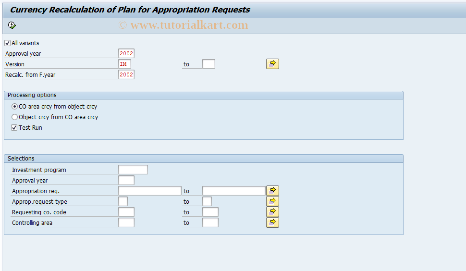Open multiple selection for Controlling area
The height and width of the screenshot is (271, 466).
[272, 222]
